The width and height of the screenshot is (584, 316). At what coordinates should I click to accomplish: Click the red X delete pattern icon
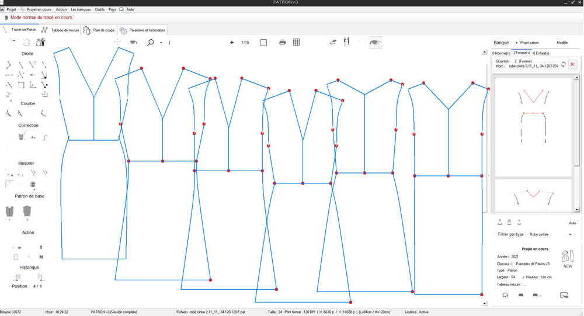(x=572, y=64)
